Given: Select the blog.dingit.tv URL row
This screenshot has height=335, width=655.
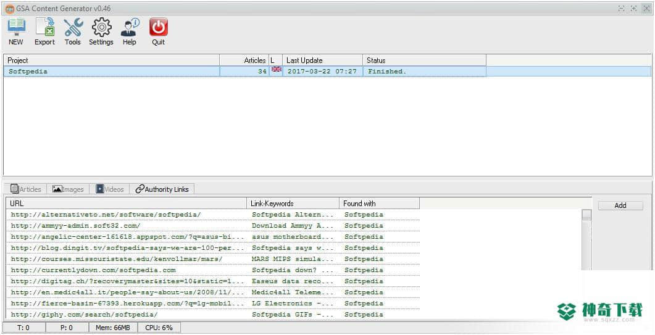Looking at the screenshot, I should 213,248.
